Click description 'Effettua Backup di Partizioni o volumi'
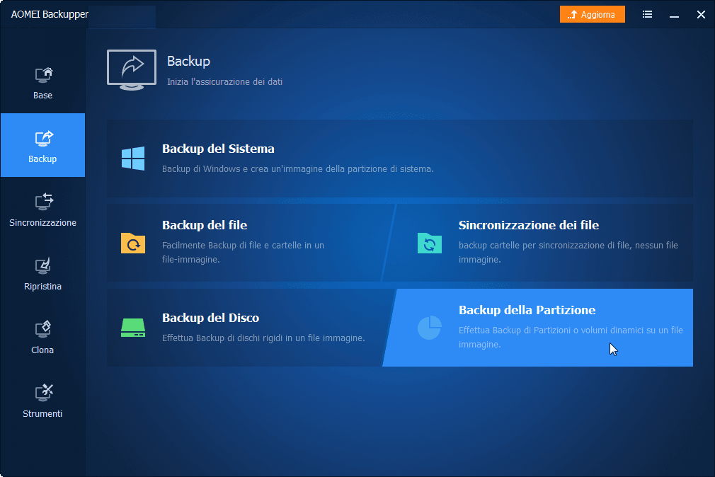Viewport: 715px width, 477px height. tap(571, 337)
